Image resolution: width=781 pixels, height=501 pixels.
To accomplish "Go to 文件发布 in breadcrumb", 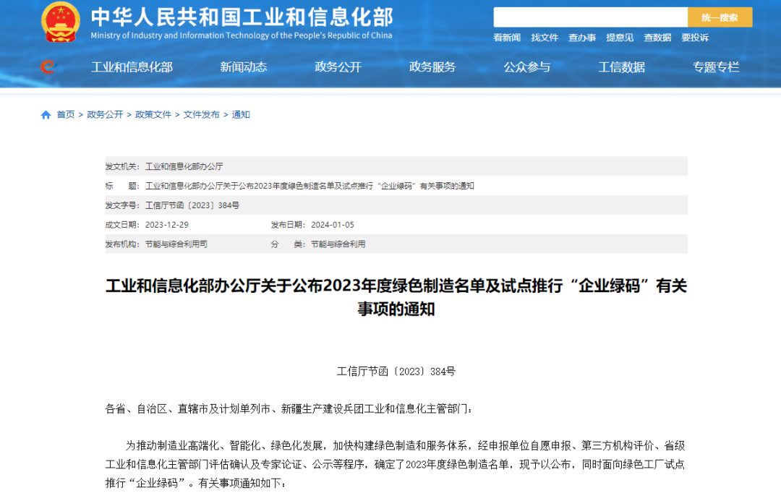I will [201, 114].
